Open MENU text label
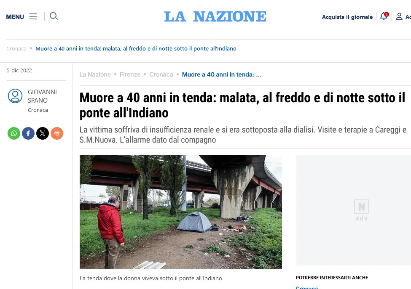411x289 pixels. (15, 17)
